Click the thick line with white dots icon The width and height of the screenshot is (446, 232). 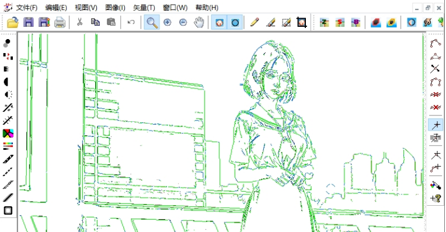pos(8,159)
